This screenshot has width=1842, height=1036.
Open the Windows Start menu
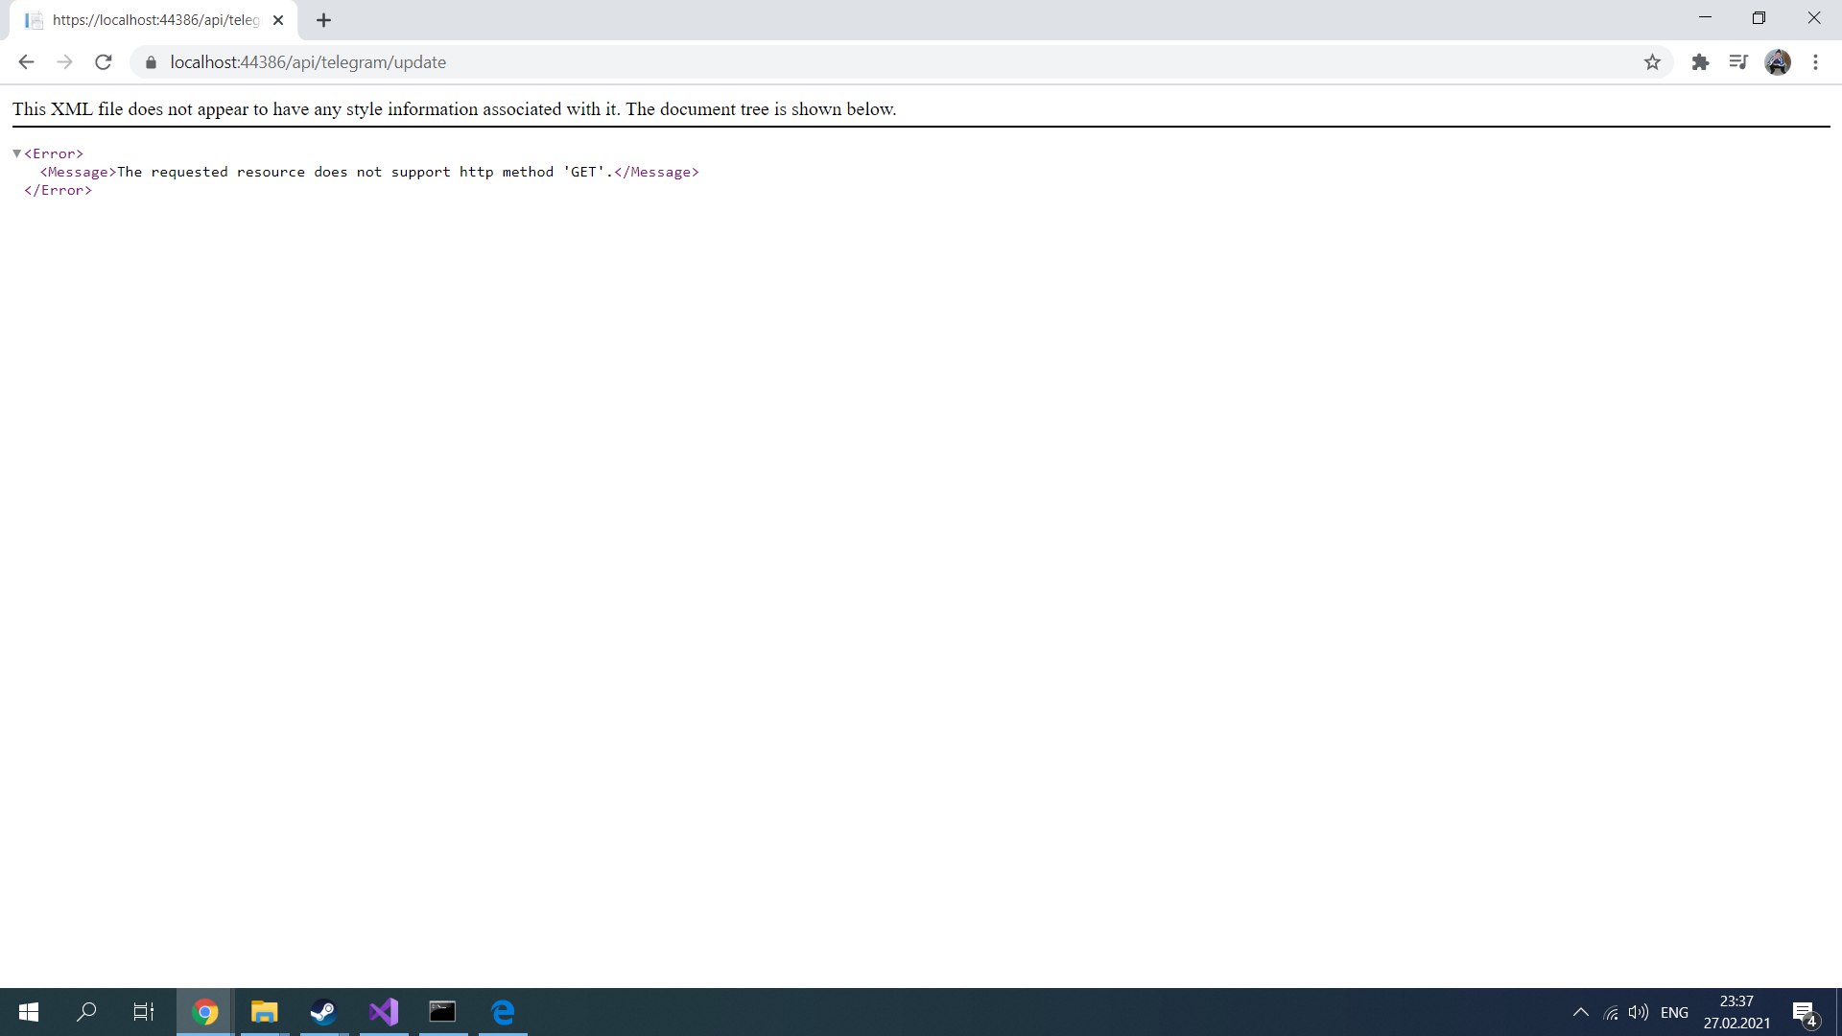pyautogui.click(x=29, y=1012)
